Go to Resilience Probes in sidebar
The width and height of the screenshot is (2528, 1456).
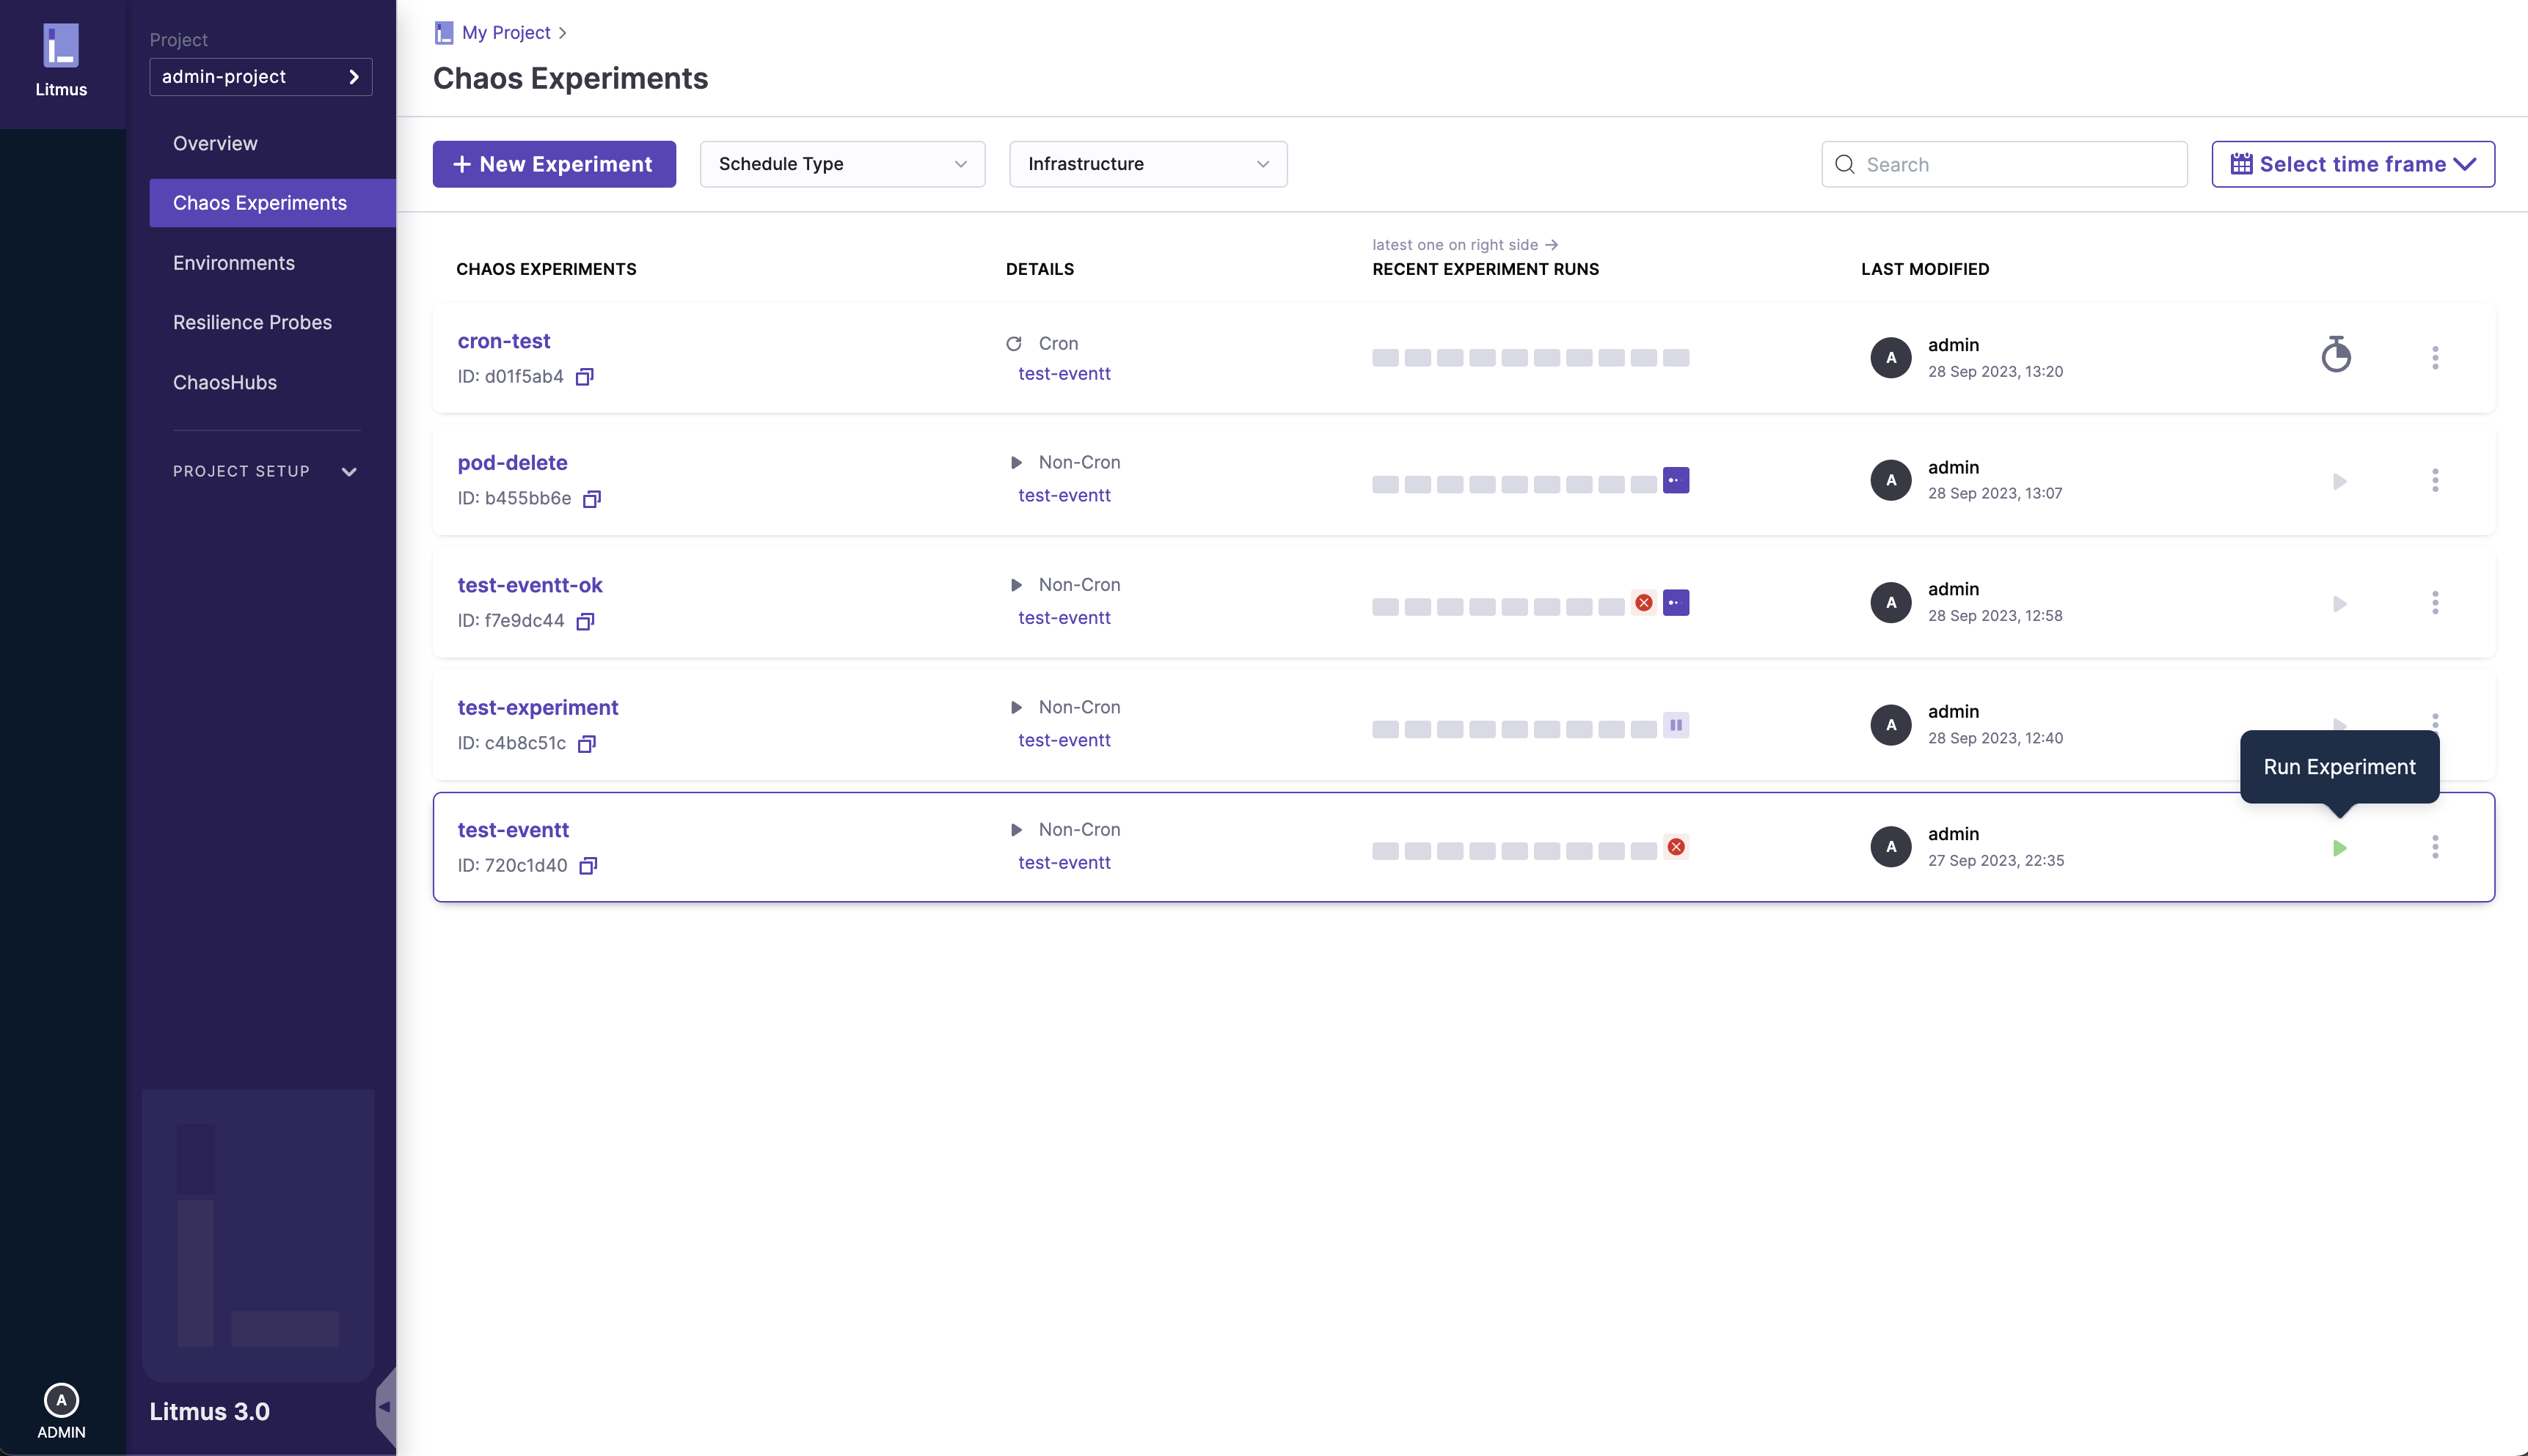click(x=252, y=322)
